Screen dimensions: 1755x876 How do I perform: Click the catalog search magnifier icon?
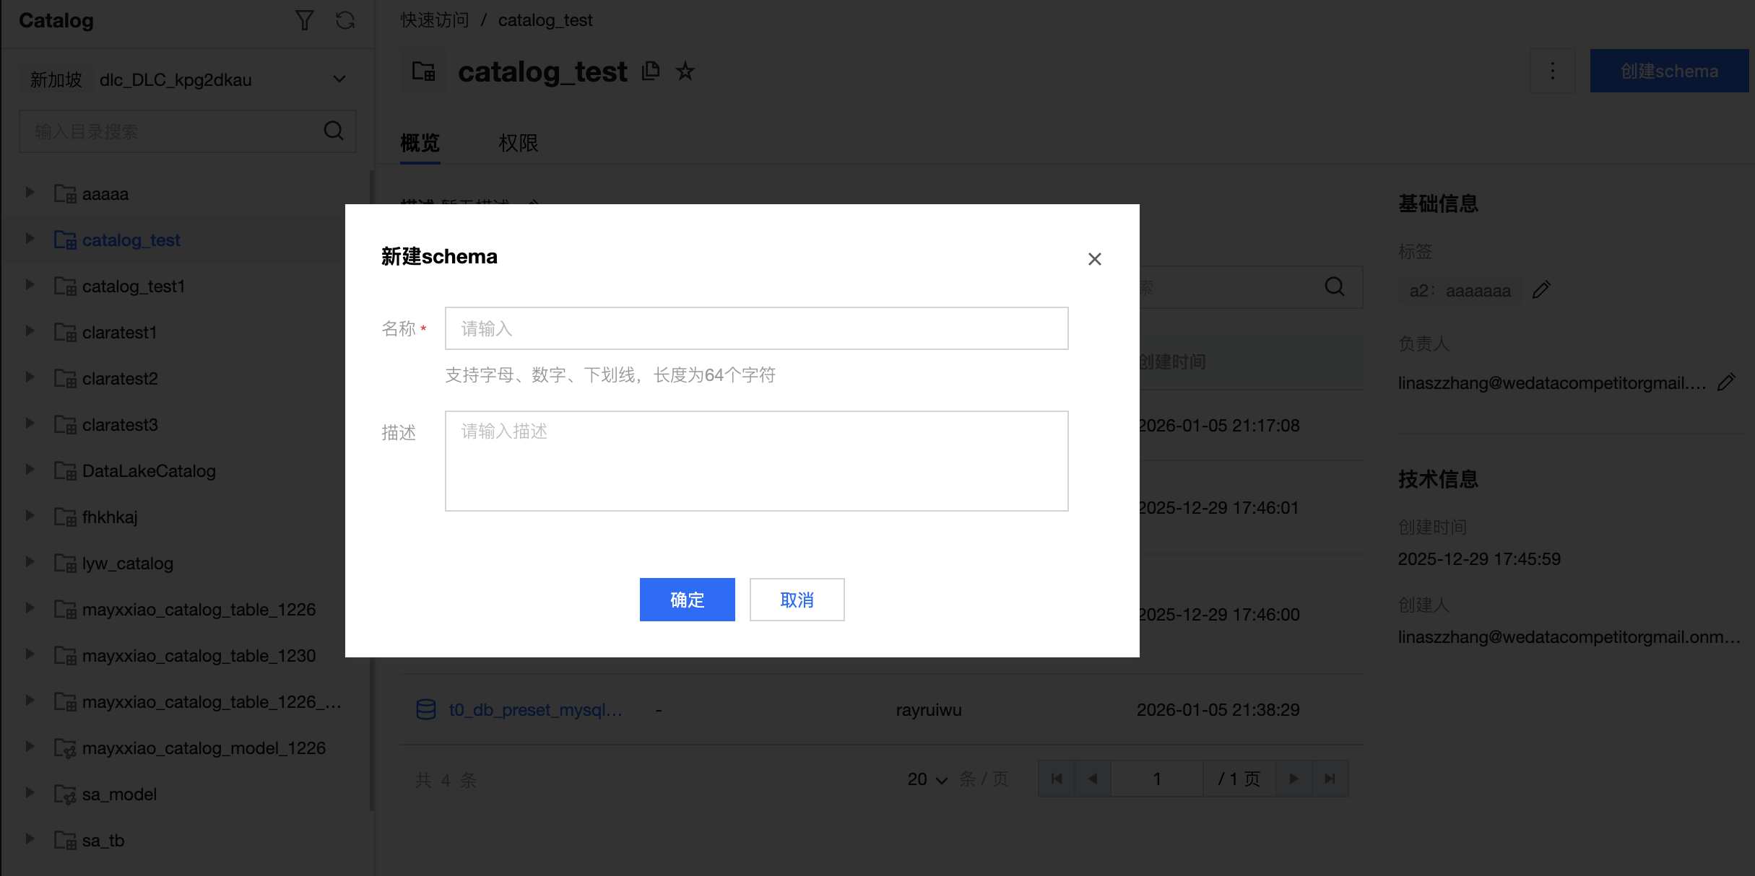[334, 131]
